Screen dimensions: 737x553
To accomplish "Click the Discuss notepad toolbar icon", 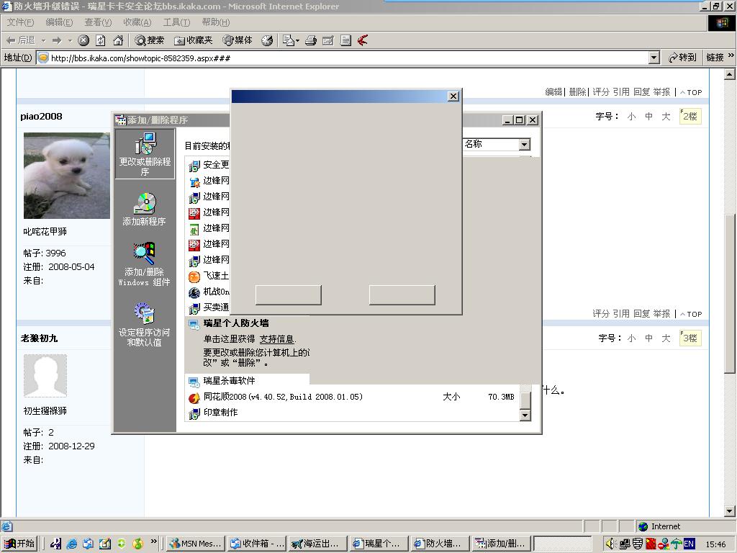I will [x=345, y=40].
